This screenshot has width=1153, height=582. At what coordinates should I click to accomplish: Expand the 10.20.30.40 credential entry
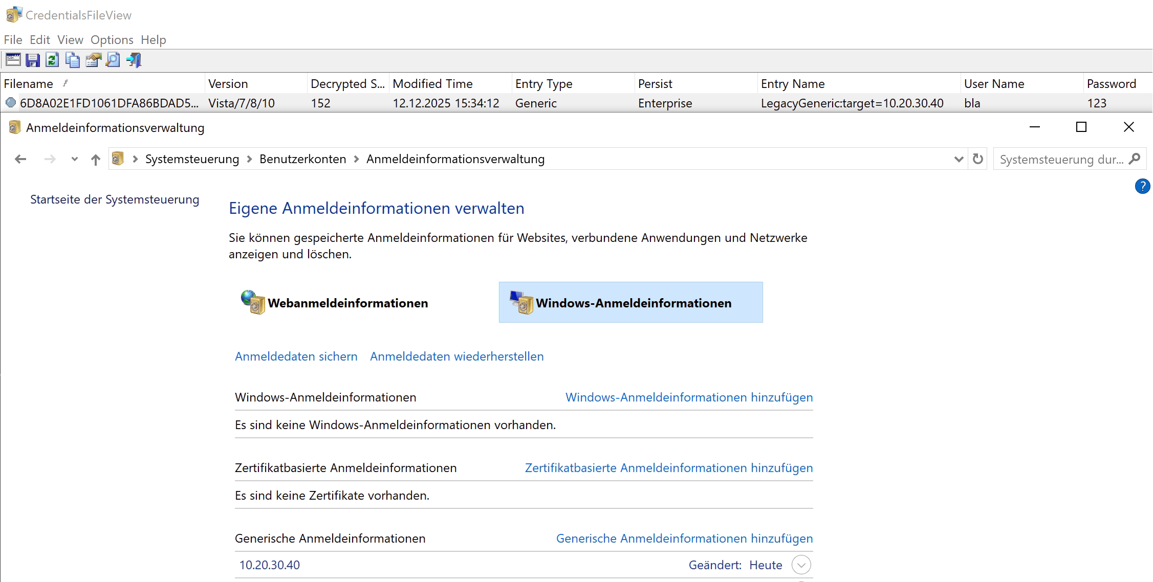pyautogui.click(x=801, y=565)
